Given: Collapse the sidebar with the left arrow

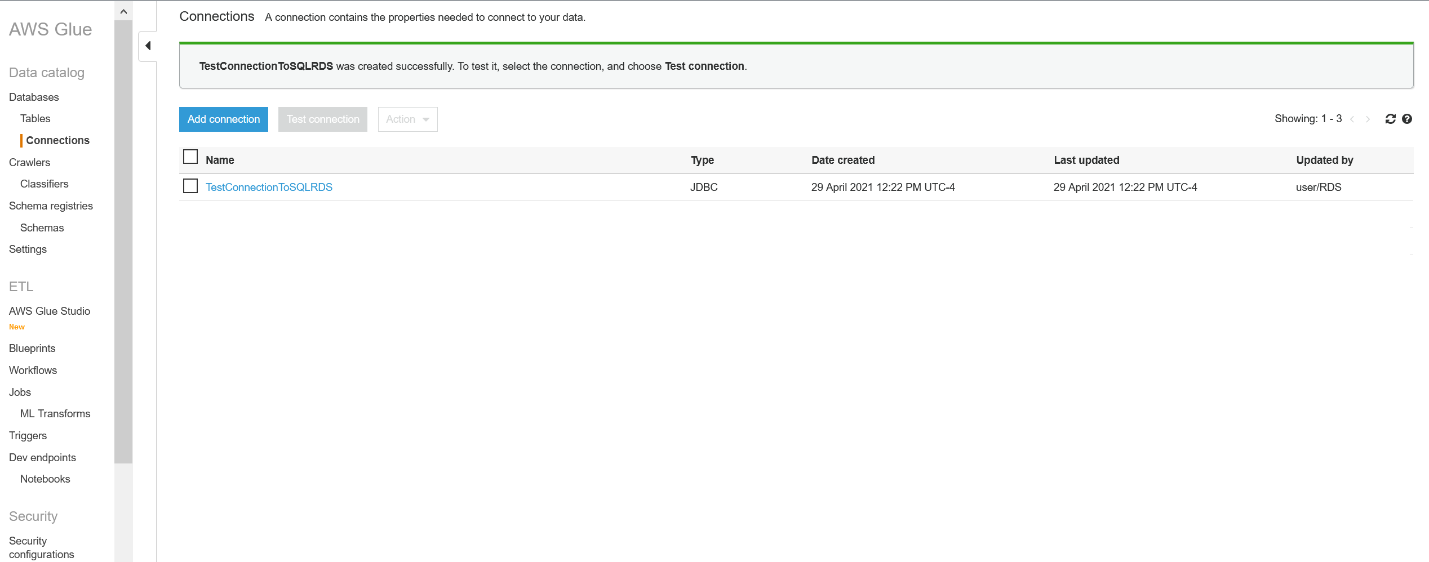Looking at the screenshot, I should click(x=148, y=46).
